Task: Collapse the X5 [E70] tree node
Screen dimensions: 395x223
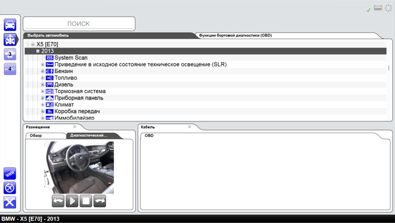Action: pos(33,44)
